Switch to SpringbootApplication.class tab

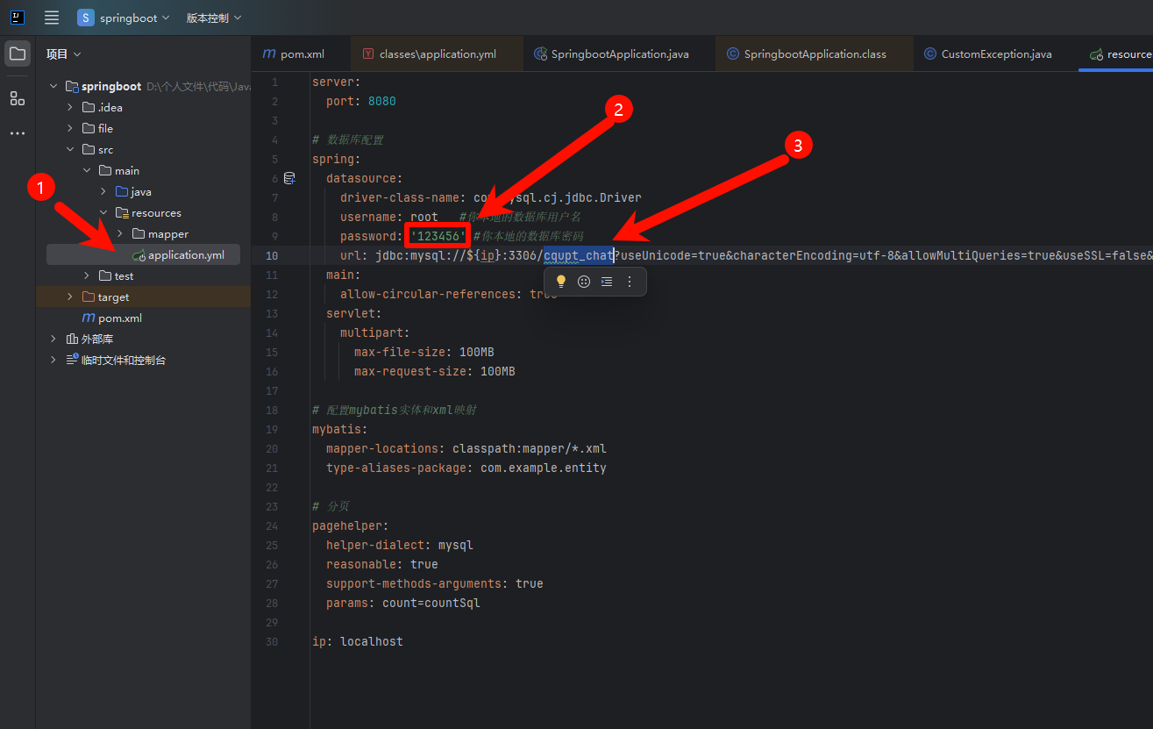[x=814, y=54]
